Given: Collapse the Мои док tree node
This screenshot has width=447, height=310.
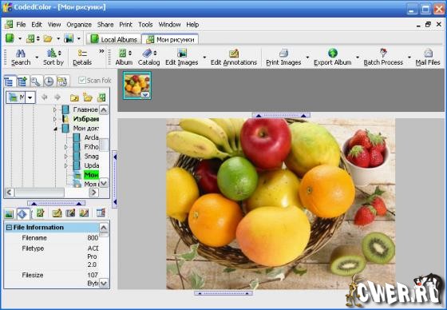Looking at the screenshot, I should pyautogui.click(x=55, y=129).
